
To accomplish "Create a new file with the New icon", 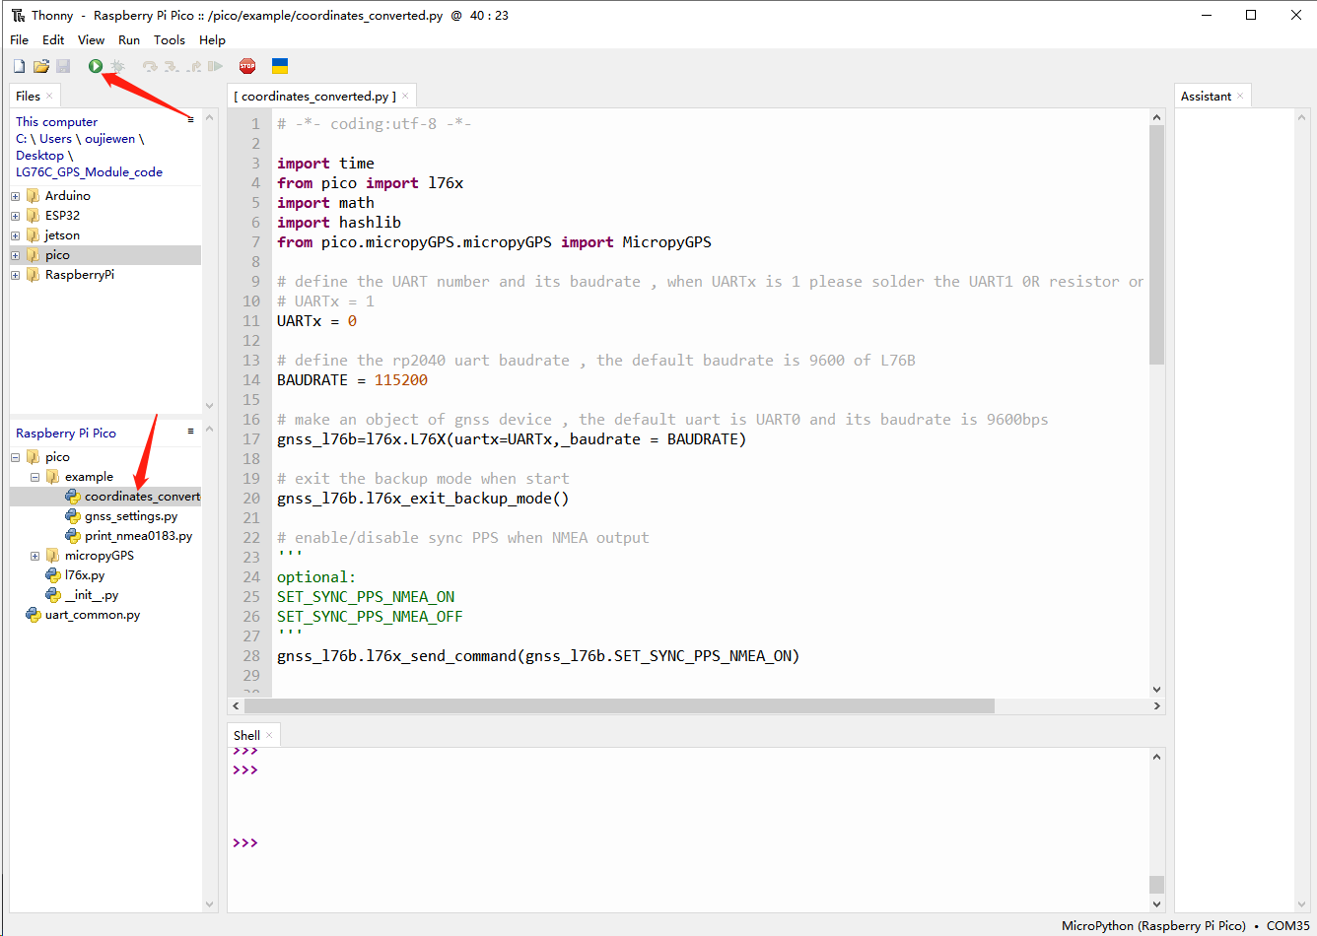I will [19, 66].
